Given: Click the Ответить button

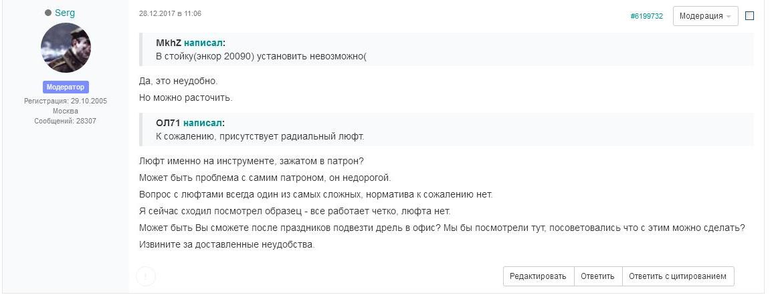Looking at the screenshot, I should pyautogui.click(x=597, y=276).
